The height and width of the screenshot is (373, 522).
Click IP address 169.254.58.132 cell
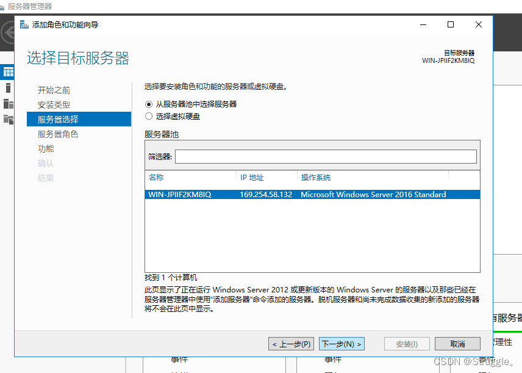[266, 194]
